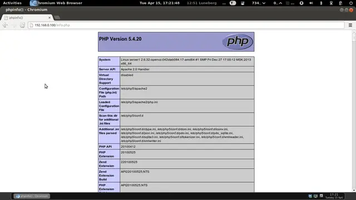Open the clock showing Tue Apr 15
This screenshot has width=356, height=200.
(x=160, y=3)
